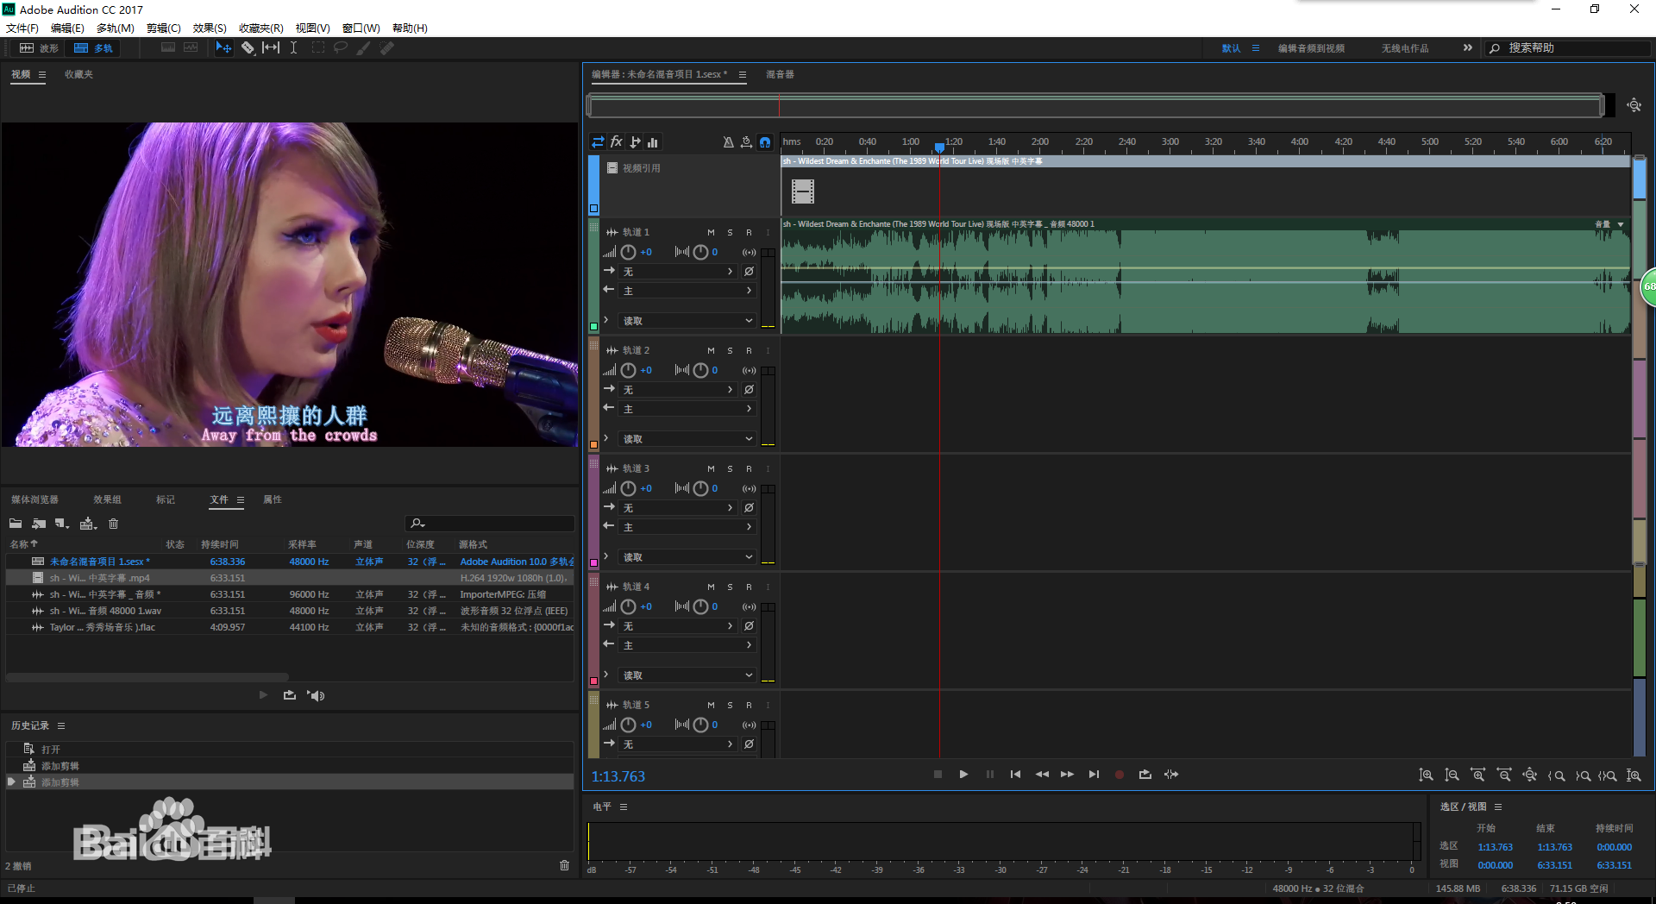Switch to the 收藏夹 tab

coord(78,74)
